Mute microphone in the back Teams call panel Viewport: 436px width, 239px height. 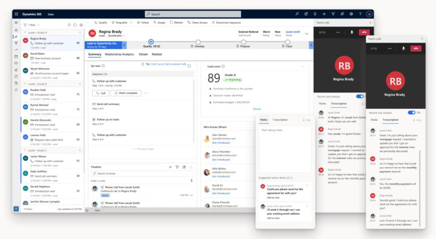[352, 32]
